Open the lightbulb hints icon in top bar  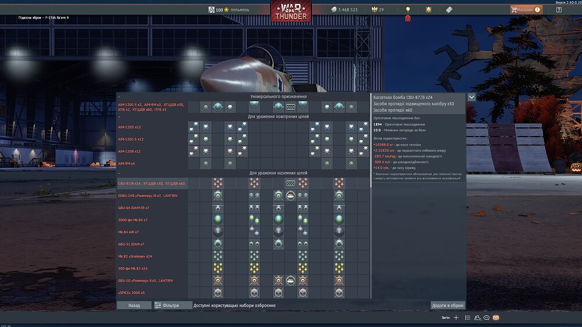[x=407, y=9]
